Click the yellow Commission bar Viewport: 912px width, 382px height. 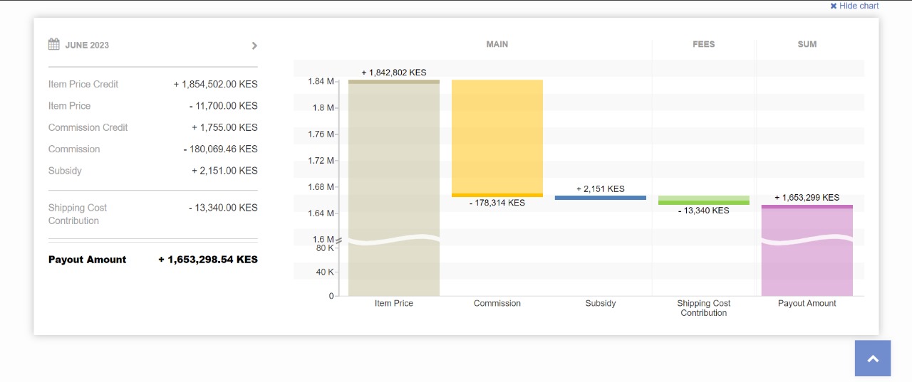point(497,138)
